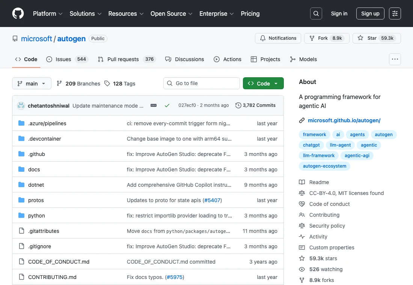Viewport: 413px width, 285px height.
Task: Click the heart icon beside Code of conduct
Action: pyautogui.click(x=302, y=204)
